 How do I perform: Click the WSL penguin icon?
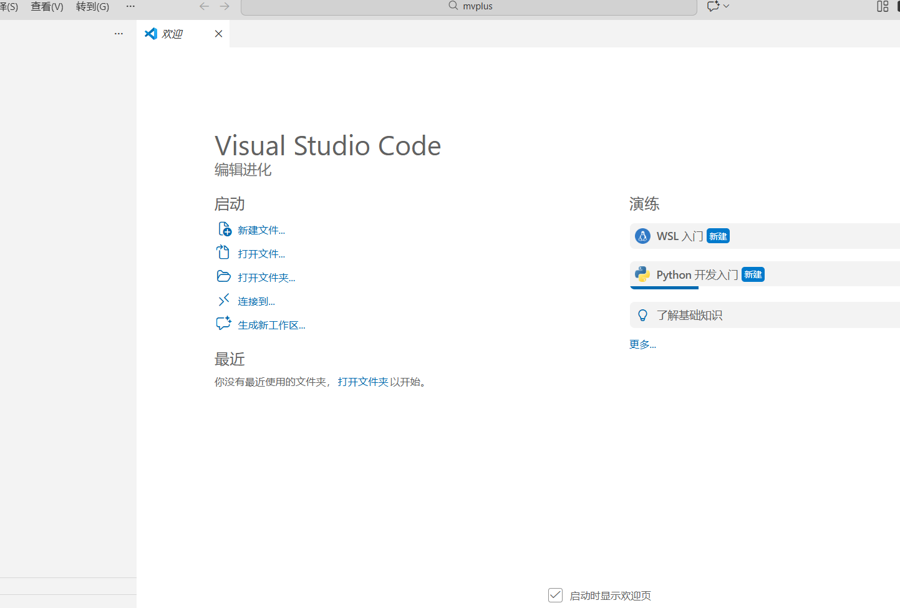(x=642, y=236)
